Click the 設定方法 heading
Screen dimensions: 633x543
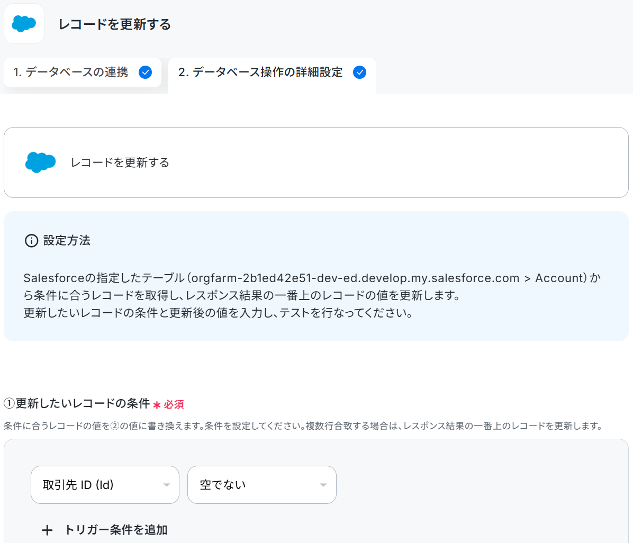click(67, 240)
